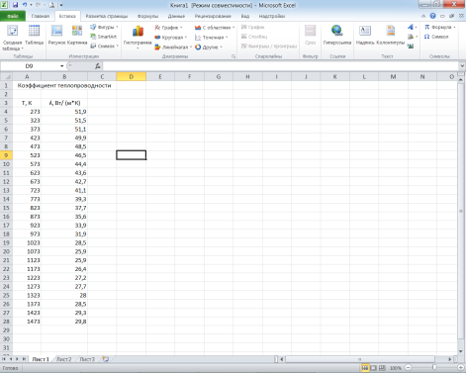466x373 pixels.
Task: Switch to the Разметка страницы tab
Action: click(107, 16)
